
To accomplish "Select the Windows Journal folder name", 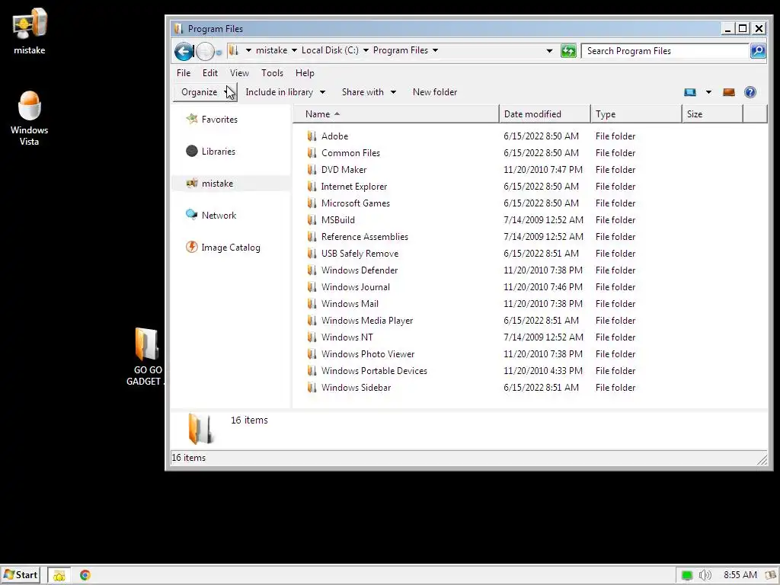I will (356, 287).
